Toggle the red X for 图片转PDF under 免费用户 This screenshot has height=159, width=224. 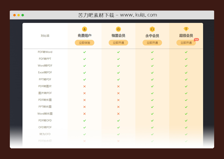click(x=84, y=93)
